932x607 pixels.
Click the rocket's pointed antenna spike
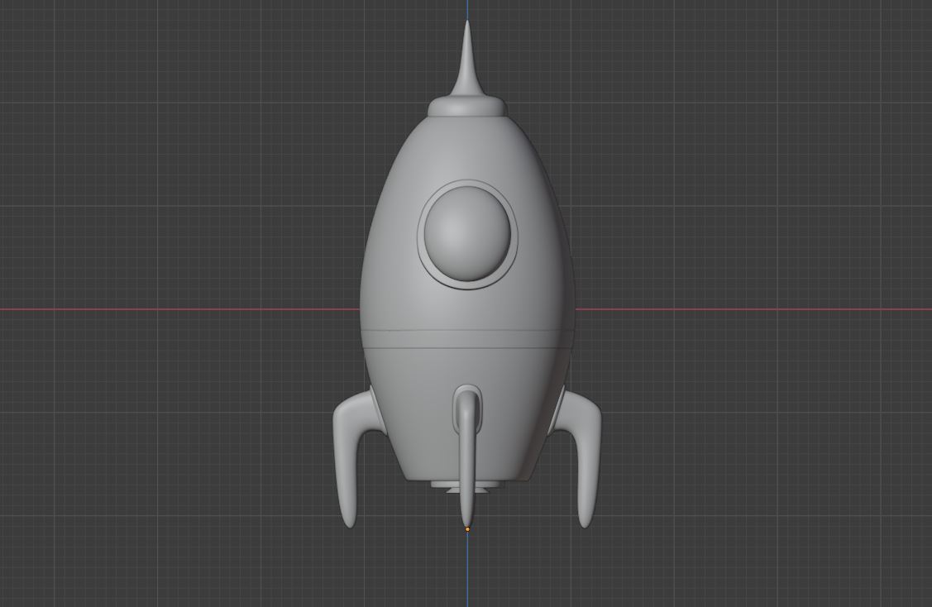[x=466, y=58]
